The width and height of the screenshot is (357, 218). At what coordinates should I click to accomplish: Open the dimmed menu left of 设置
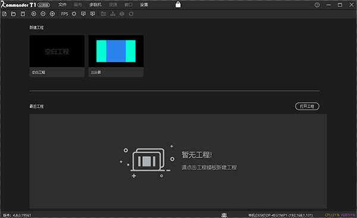[x=129, y=5]
